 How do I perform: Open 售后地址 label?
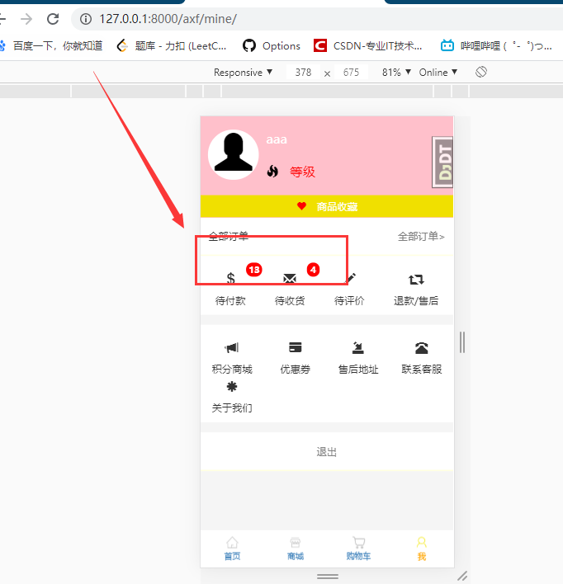click(x=358, y=369)
